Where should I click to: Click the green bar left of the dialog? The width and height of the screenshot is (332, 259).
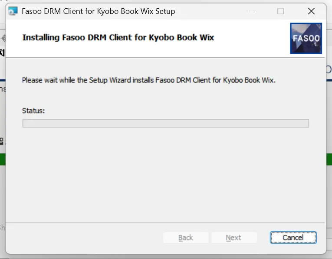pyautogui.click(x=2, y=159)
